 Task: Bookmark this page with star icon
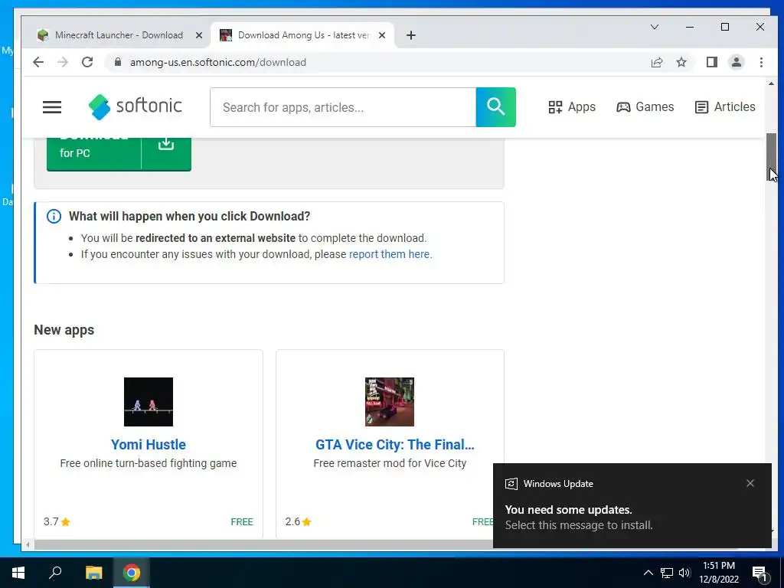pyautogui.click(x=681, y=62)
